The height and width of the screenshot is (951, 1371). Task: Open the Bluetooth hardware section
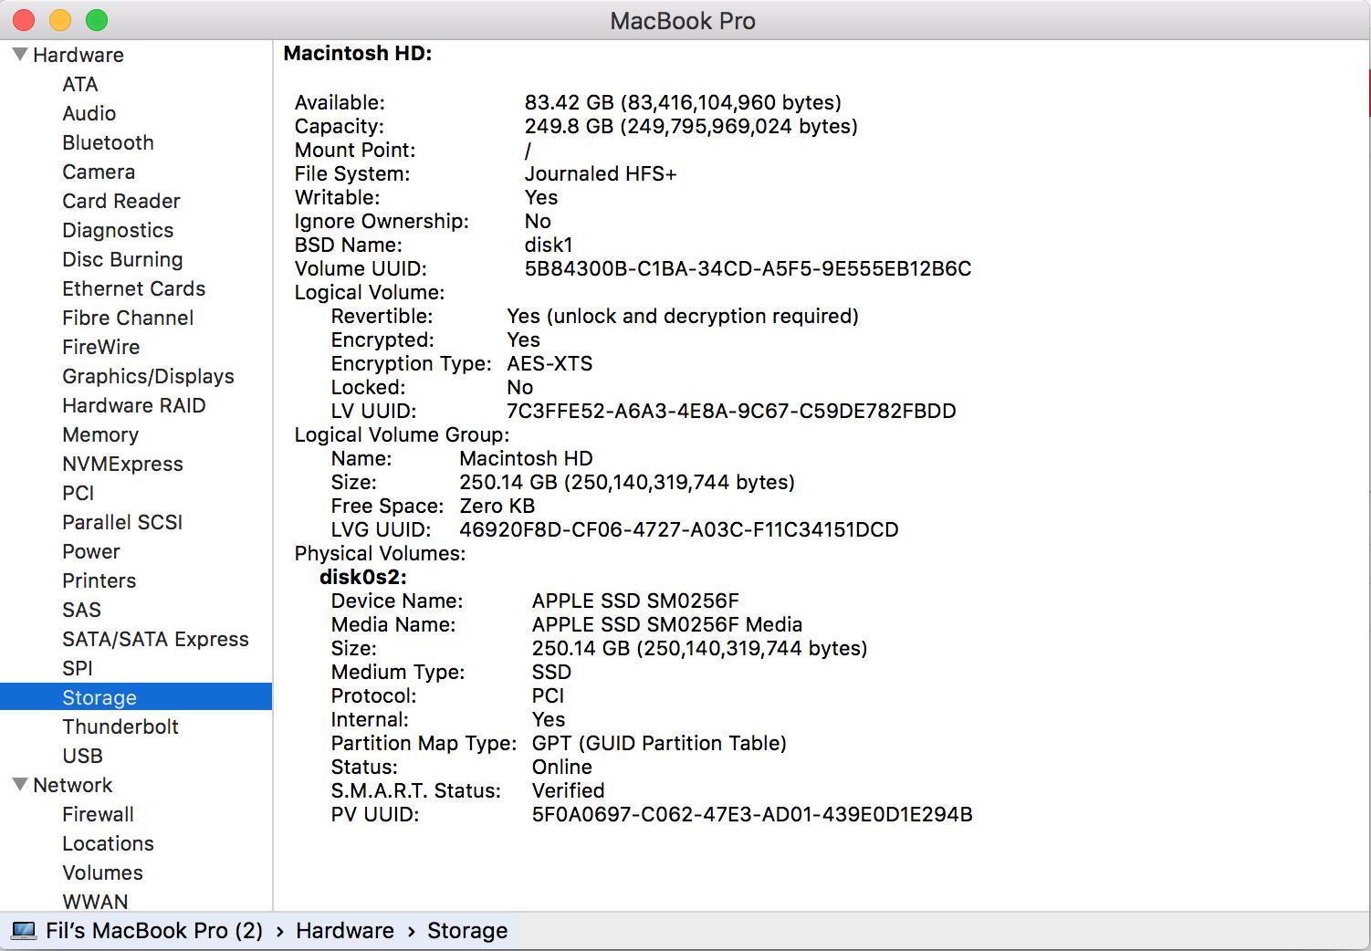(108, 142)
